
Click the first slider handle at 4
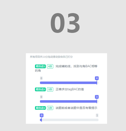pyautogui.click(x=97, y=83)
